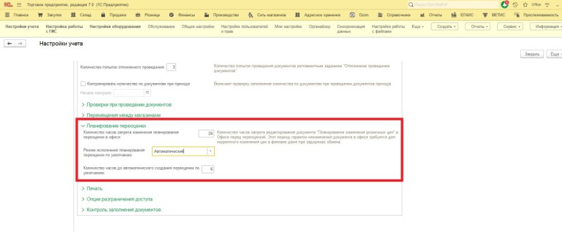Click the ВЕТИС section icon

coord(485,15)
